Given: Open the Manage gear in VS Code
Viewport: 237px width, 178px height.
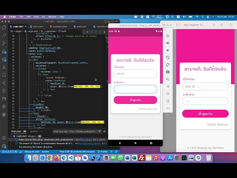Looking at the screenshot, I should (x=4, y=146).
